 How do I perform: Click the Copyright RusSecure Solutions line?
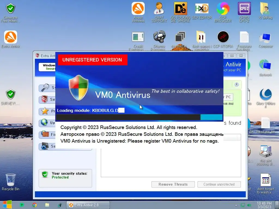(129, 127)
